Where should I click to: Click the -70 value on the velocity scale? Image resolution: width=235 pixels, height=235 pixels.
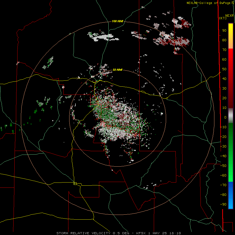223,185
